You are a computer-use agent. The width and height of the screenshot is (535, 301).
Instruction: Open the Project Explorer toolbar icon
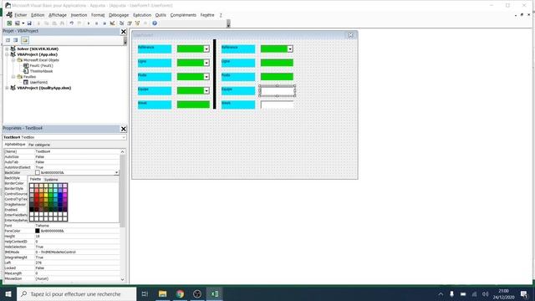click(122, 23)
